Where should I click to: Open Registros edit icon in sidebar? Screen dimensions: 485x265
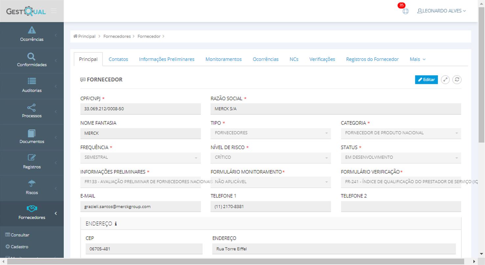pos(32,158)
